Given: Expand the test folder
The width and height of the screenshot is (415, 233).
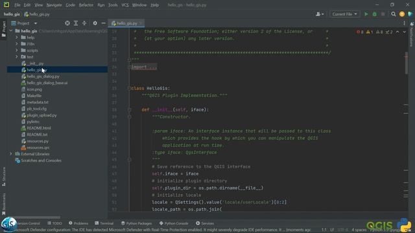Looking at the screenshot, I should click(17, 57).
